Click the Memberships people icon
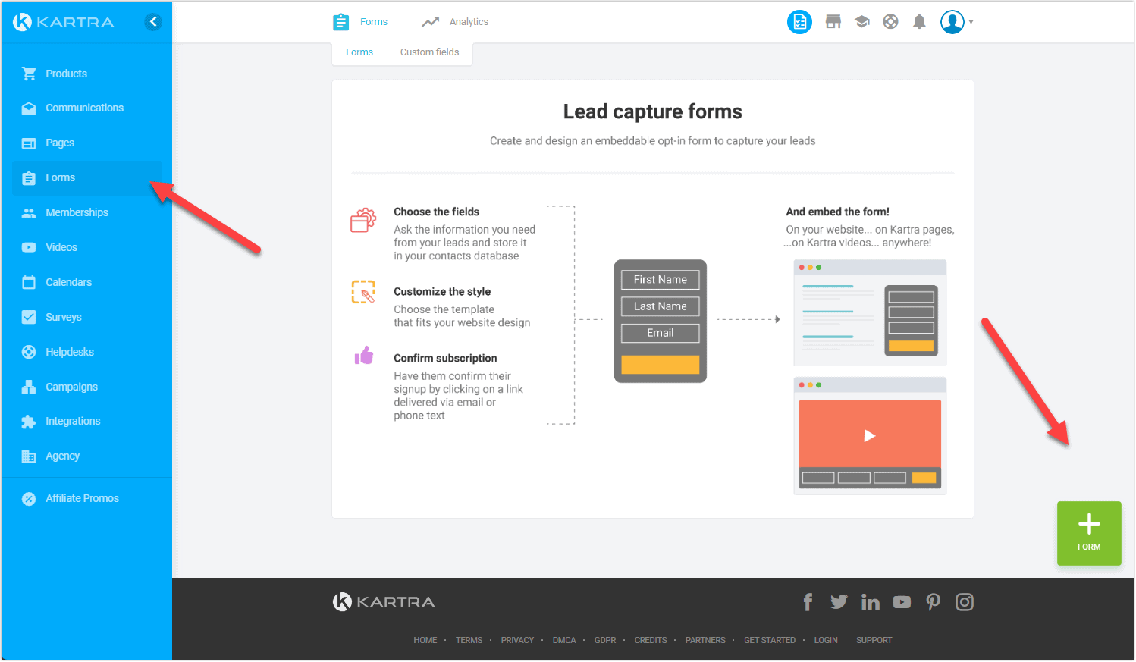The image size is (1136, 662). [x=29, y=213]
